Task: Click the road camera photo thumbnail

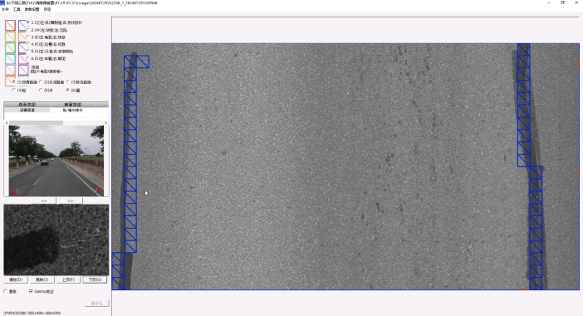Action: [56, 160]
